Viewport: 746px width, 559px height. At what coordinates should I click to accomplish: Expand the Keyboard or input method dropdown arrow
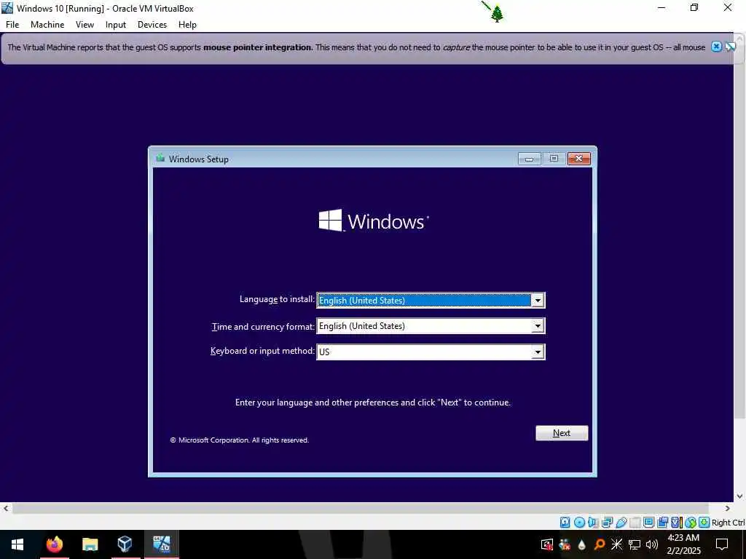[x=538, y=352]
